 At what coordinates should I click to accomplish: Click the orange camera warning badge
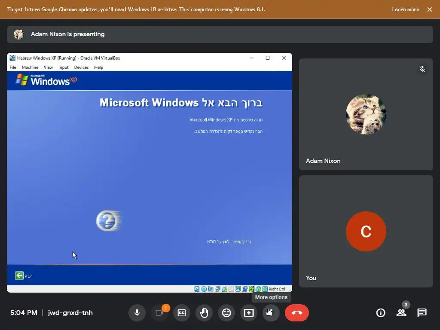pos(166,308)
